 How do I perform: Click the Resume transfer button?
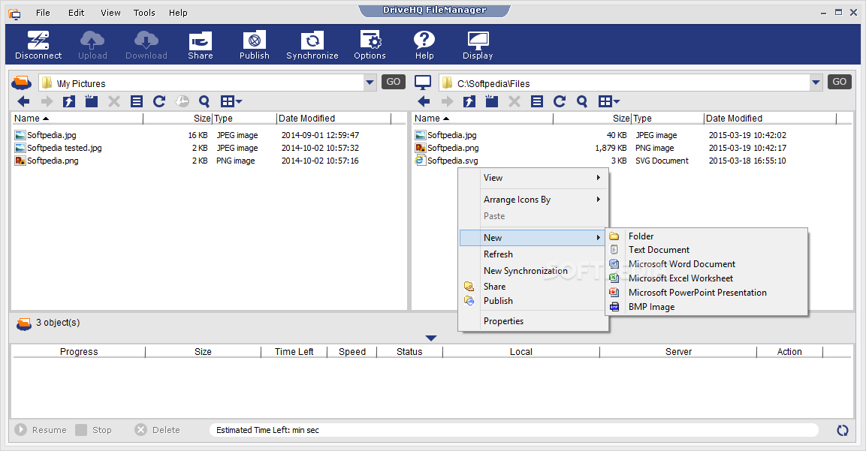coord(41,430)
